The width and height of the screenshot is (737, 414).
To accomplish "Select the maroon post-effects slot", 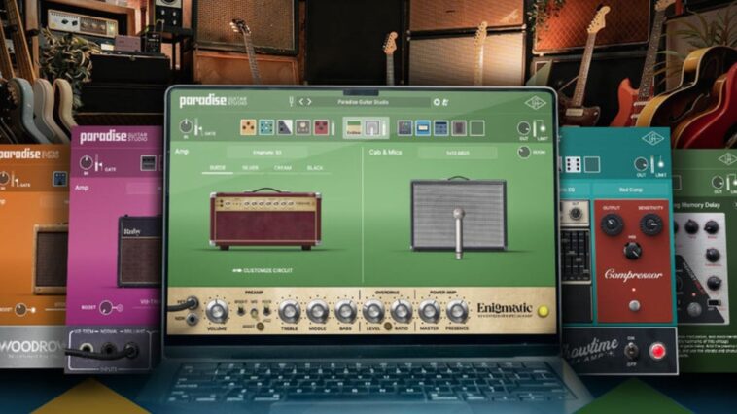I will point(459,128).
